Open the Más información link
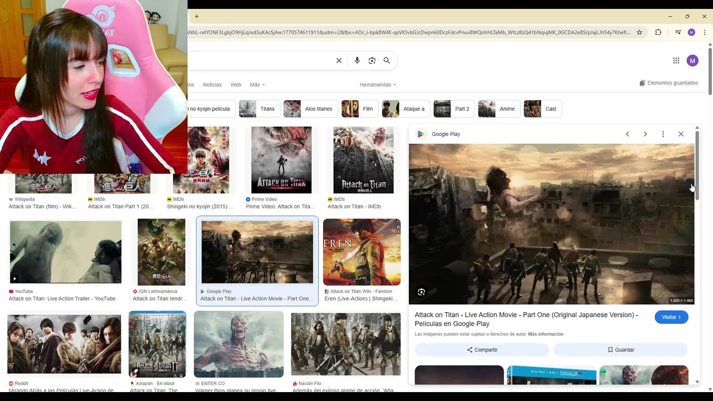 [546, 334]
